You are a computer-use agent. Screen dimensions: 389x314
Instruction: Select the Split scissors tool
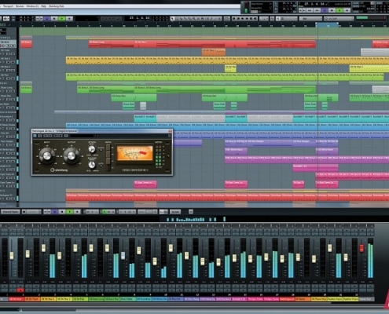181,19
